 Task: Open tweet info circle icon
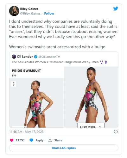point(116,132)
